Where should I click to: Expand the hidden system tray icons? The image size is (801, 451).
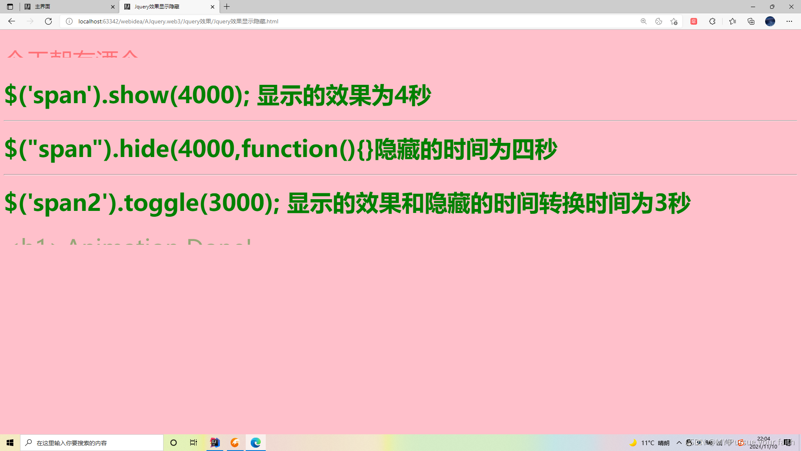pos(679,443)
